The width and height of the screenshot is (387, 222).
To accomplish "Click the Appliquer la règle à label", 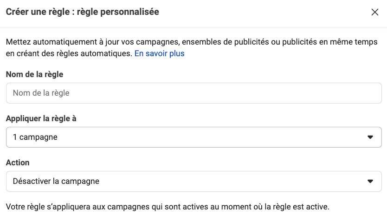I will (41, 118).
